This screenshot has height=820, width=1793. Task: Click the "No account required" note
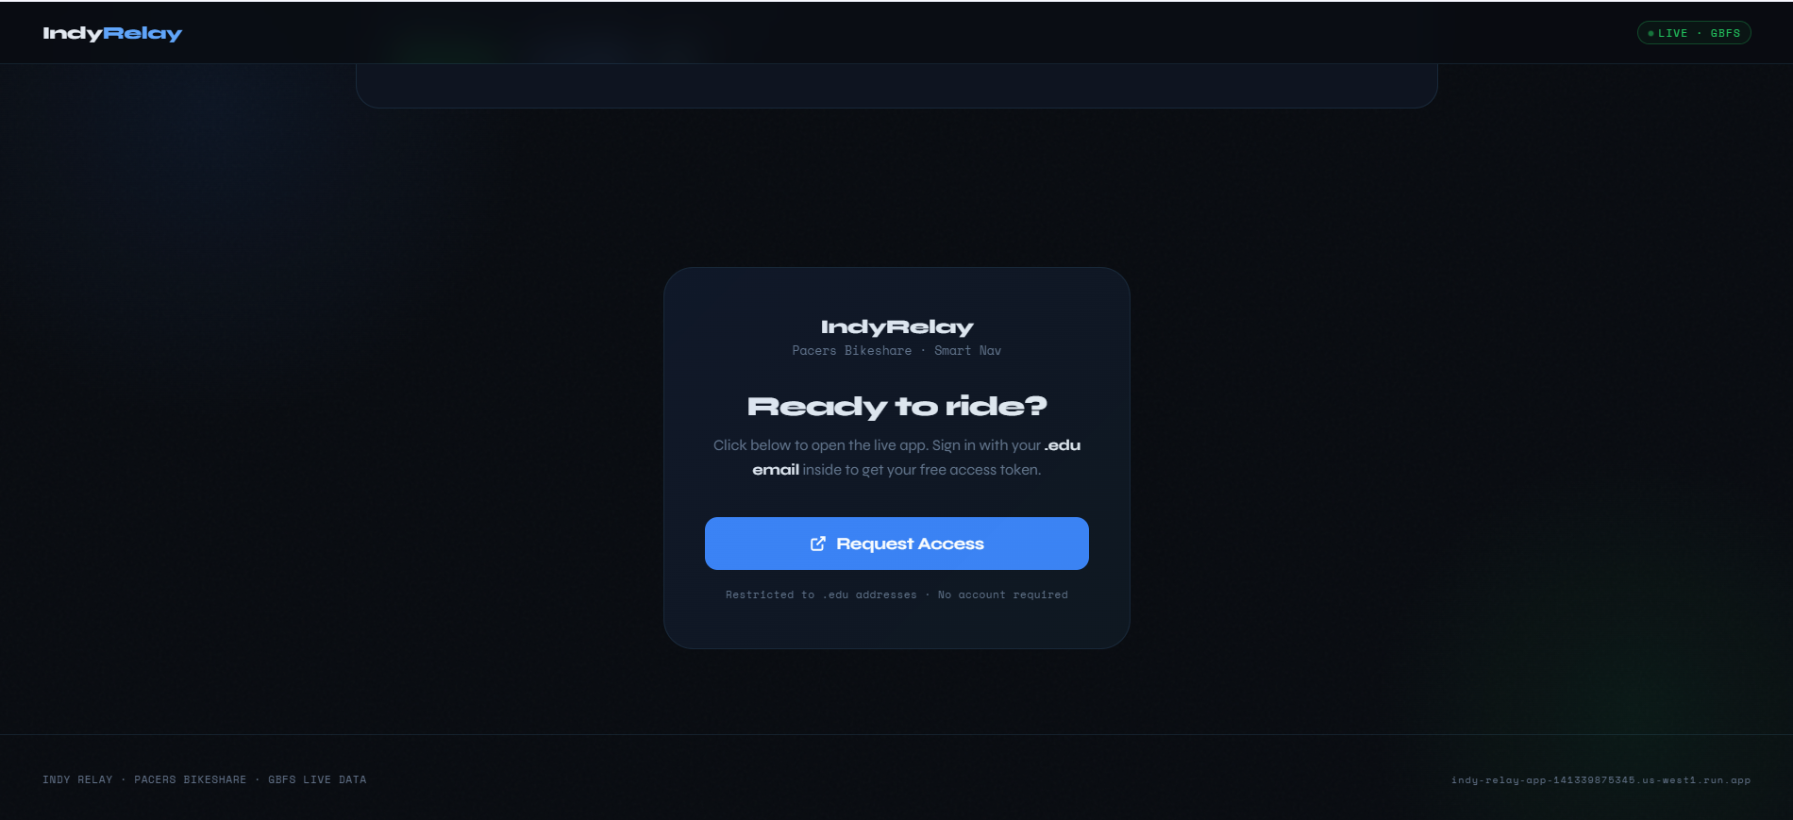click(1003, 594)
